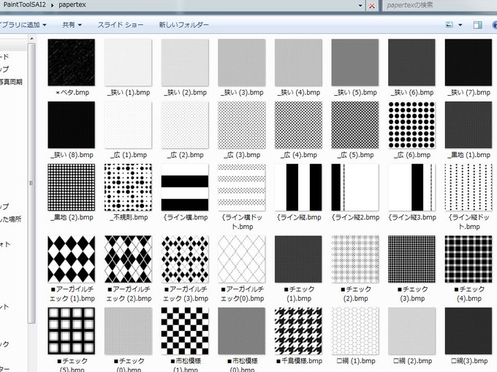
Task: Select the チェック (0).bmp file icon
Action: (128, 331)
